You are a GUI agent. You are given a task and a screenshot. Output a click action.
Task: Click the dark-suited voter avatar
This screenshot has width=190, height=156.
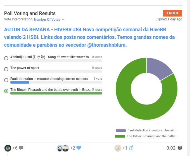pyautogui.click(x=66, y=148)
